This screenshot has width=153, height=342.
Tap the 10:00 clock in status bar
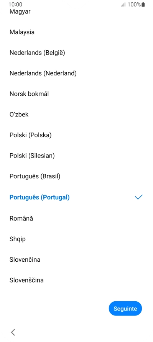click(x=15, y=4)
